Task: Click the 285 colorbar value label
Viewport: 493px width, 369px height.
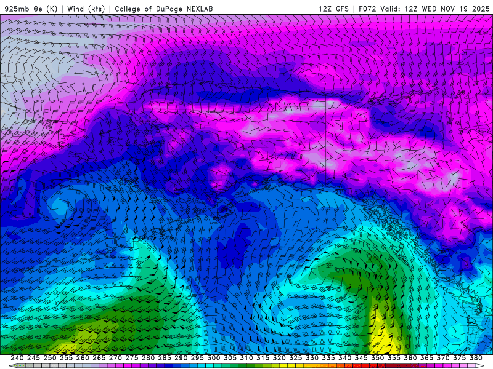Action: [165, 358]
